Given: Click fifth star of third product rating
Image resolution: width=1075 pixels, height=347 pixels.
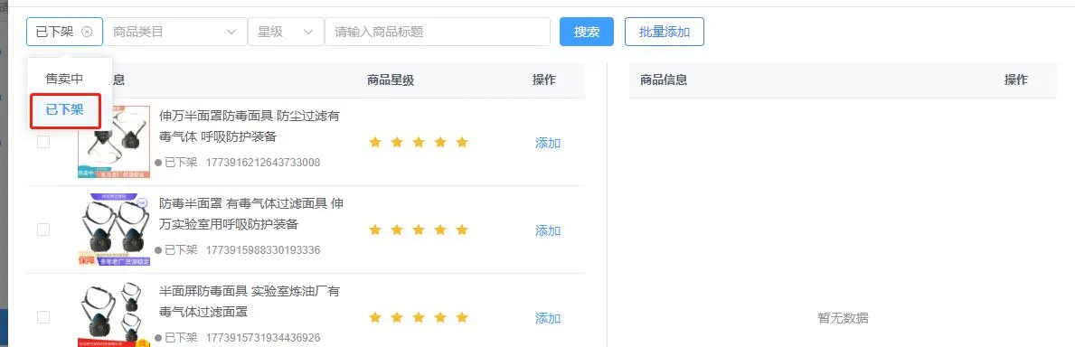Looking at the screenshot, I should (462, 317).
